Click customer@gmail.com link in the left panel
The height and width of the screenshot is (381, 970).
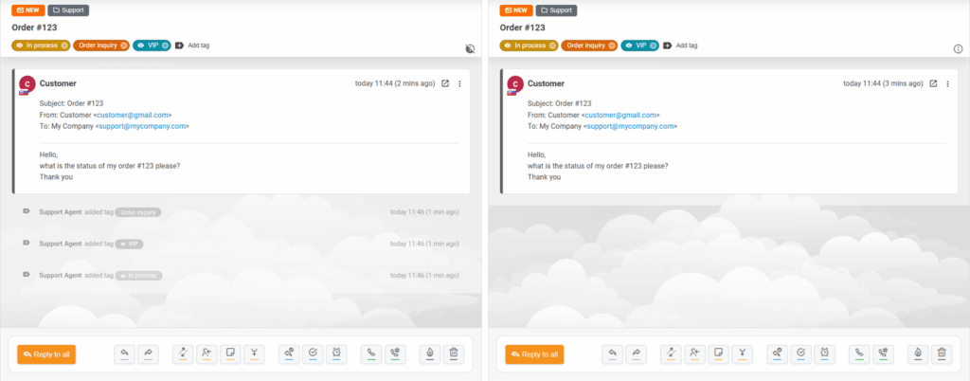pyautogui.click(x=134, y=115)
